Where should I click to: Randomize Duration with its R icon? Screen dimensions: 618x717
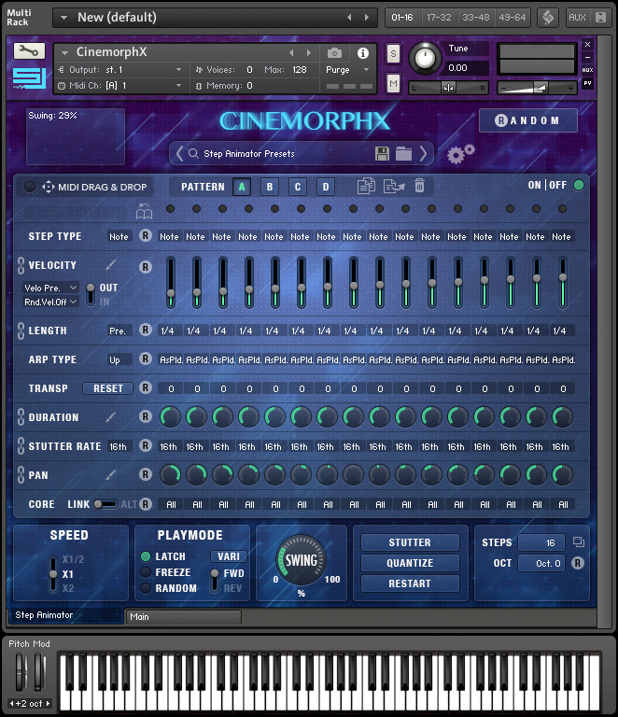146,416
